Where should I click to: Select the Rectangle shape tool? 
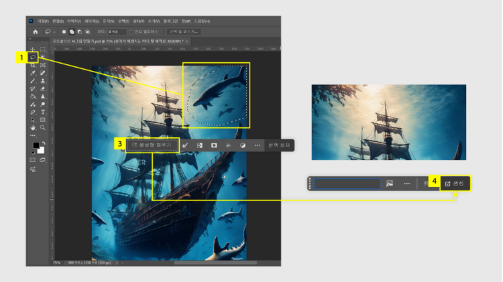pyautogui.click(x=43, y=120)
